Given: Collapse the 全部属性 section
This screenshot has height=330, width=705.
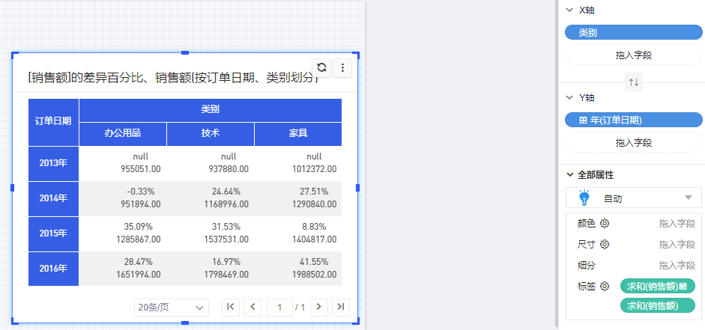Looking at the screenshot, I should click(569, 174).
